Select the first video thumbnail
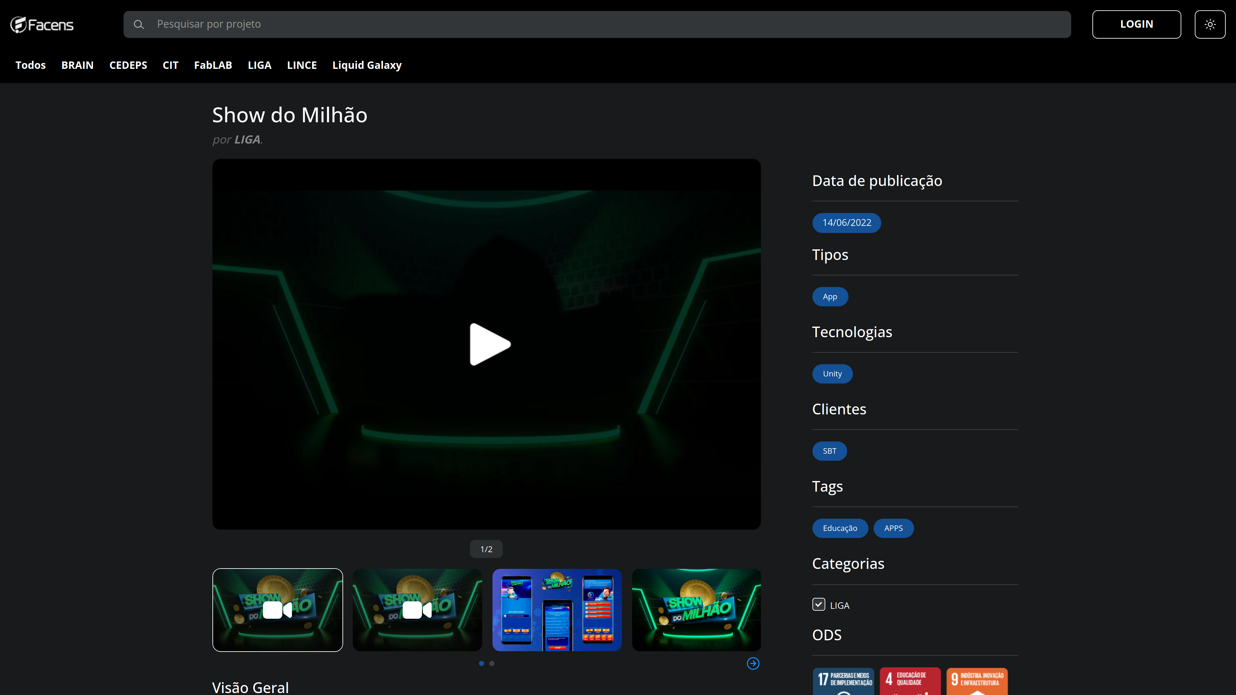This screenshot has height=695, width=1236. click(x=277, y=610)
